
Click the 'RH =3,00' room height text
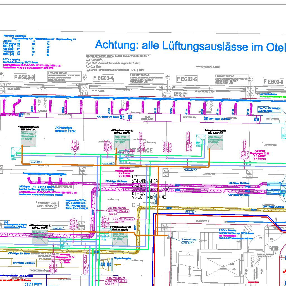[x=139, y=193]
